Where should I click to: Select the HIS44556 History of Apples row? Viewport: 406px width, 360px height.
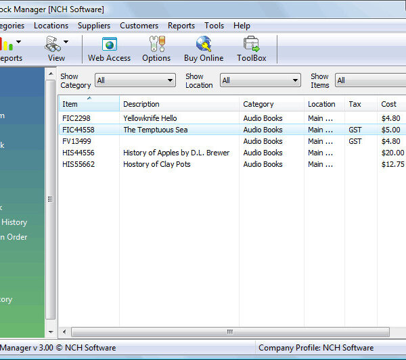[x=233, y=153]
